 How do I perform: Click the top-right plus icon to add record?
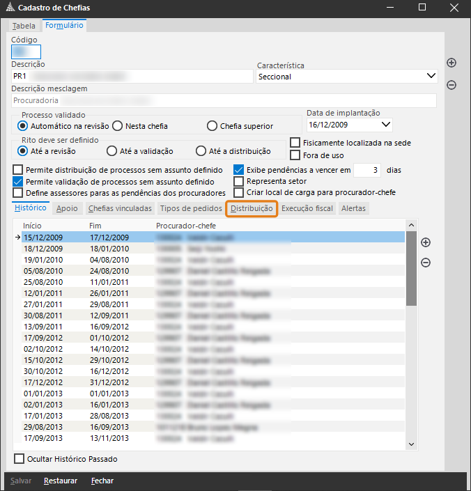coord(451,63)
